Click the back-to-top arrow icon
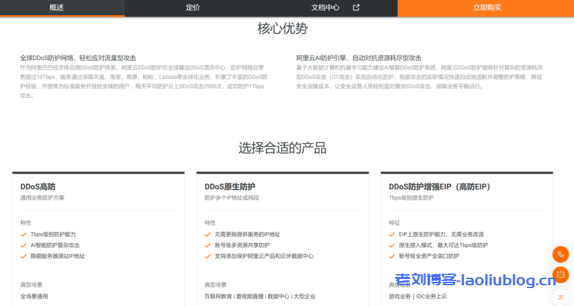This screenshot has width=574, height=306. coord(560,298)
